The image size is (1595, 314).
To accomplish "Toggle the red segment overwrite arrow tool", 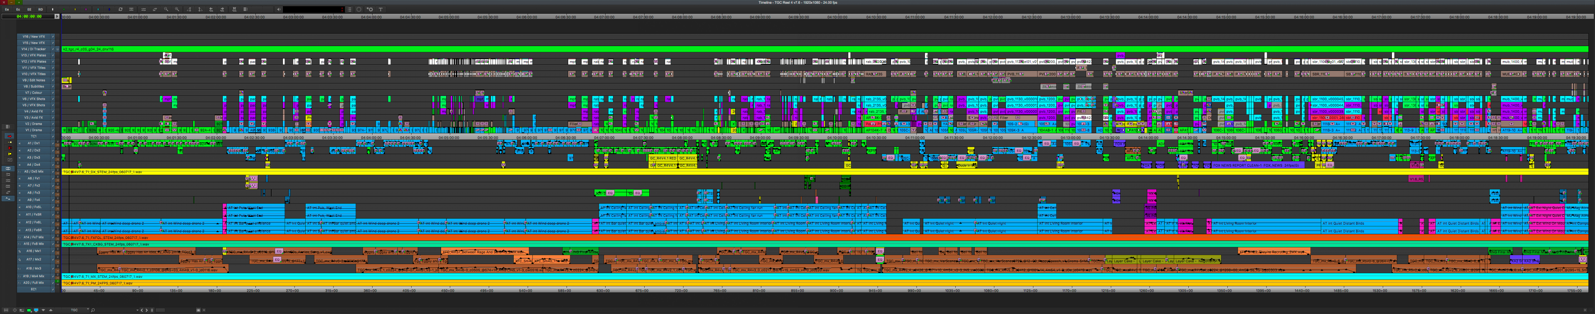I will (9, 136).
